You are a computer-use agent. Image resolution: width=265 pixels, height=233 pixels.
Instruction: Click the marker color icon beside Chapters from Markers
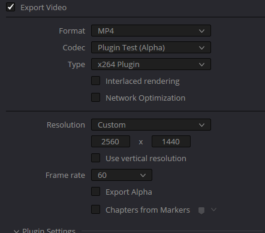click(201, 210)
